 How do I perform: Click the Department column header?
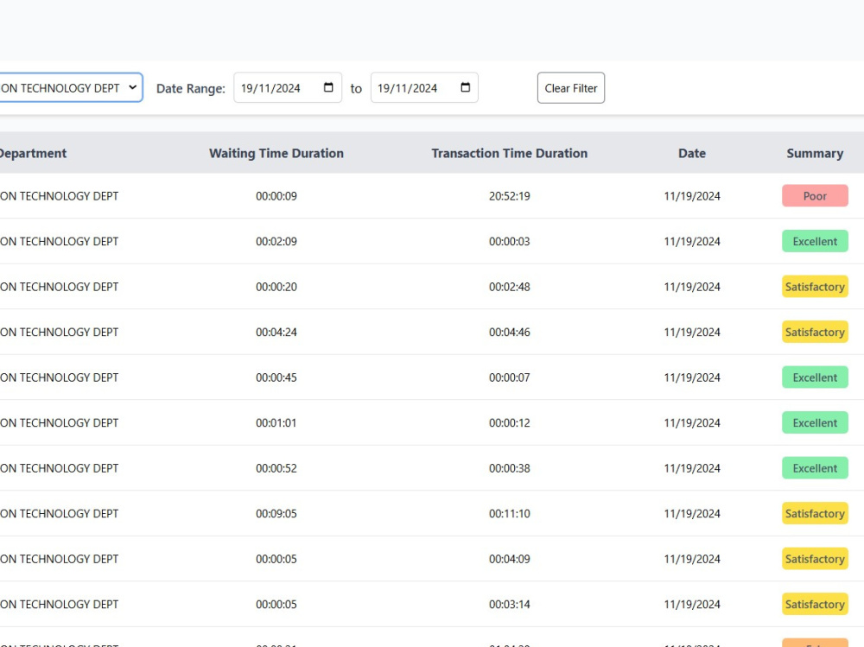(x=33, y=153)
